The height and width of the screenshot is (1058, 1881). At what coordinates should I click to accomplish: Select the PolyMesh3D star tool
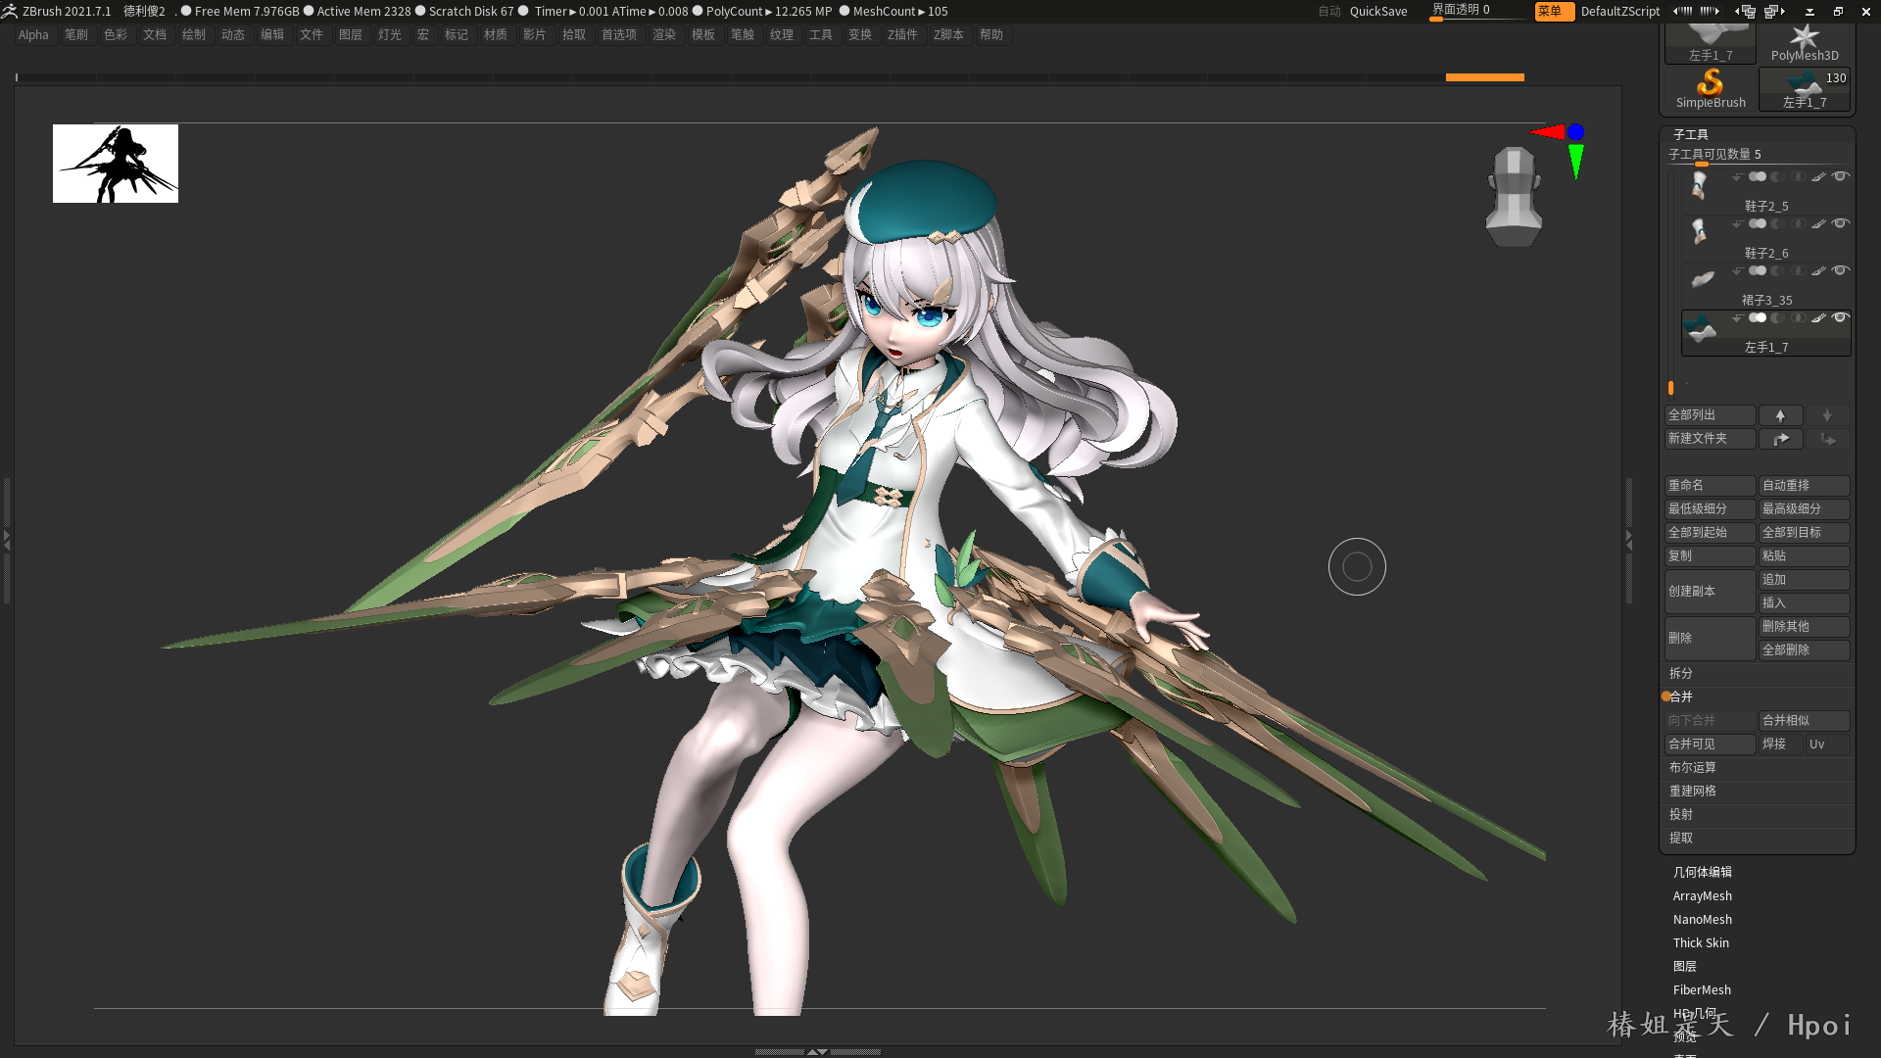(x=1804, y=41)
